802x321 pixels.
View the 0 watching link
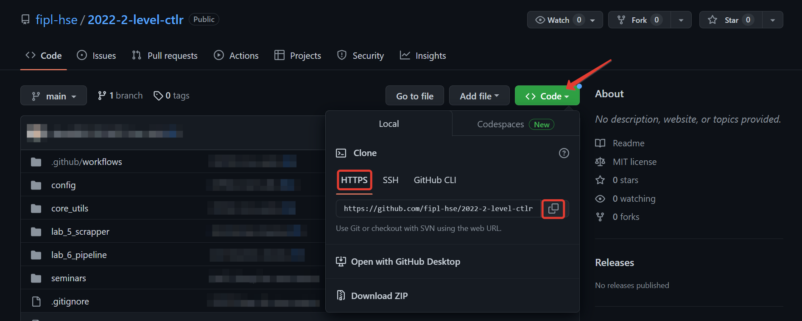click(x=634, y=199)
